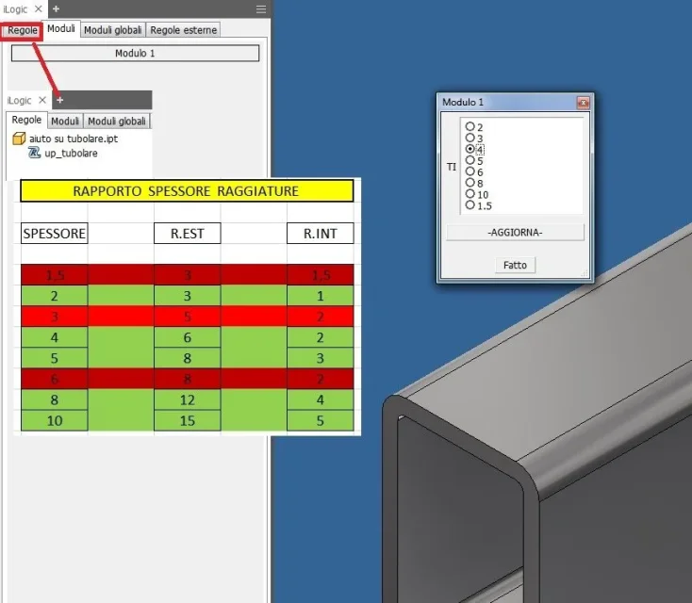Click the SPESSORE column header cell
This screenshot has height=603, width=692.
[55, 234]
